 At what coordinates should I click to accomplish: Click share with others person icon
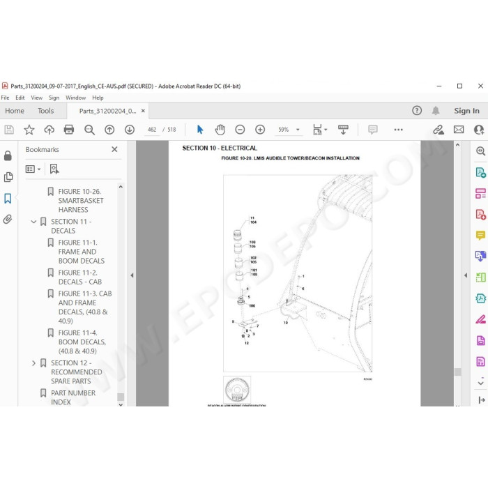[479, 130]
